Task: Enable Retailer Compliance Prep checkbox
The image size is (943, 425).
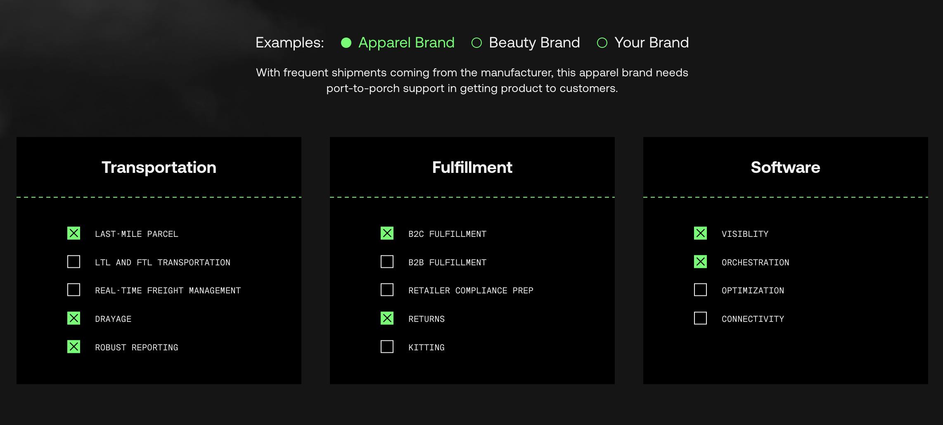Action: click(387, 290)
